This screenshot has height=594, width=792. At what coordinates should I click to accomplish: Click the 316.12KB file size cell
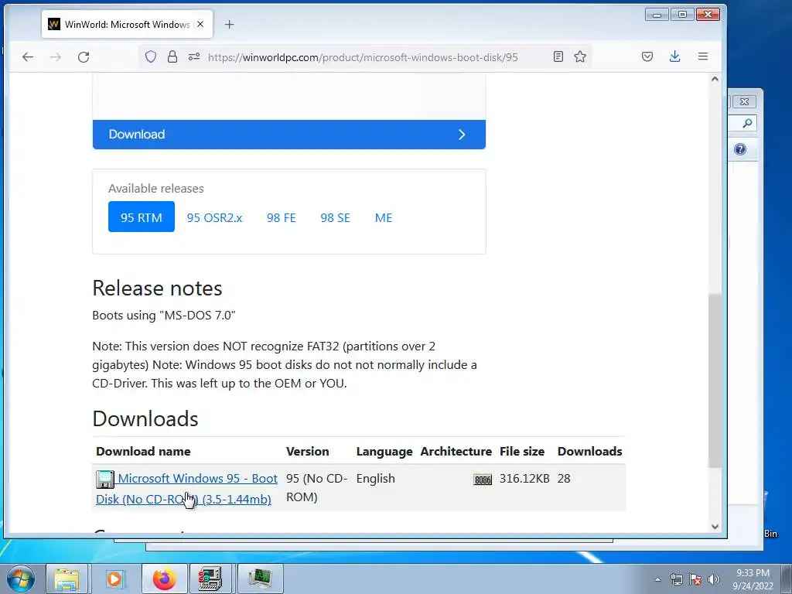(524, 478)
